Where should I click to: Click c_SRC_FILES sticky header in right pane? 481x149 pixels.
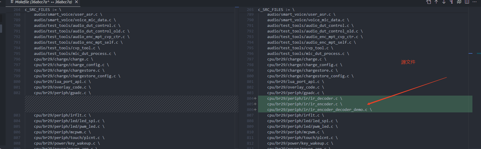[276, 10]
